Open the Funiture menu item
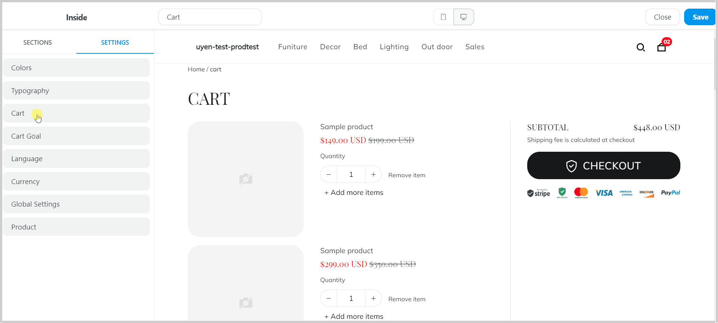Viewport: 718px width, 323px height. tap(293, 47)
